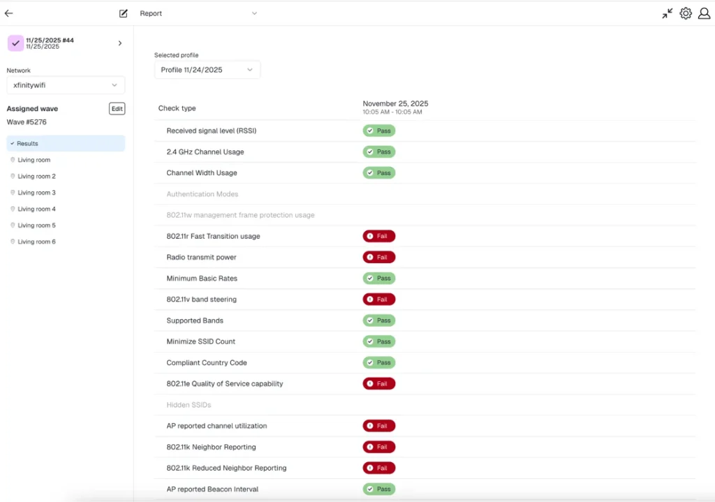Click the Fail badge for Radio transmit power

[379, 258]
